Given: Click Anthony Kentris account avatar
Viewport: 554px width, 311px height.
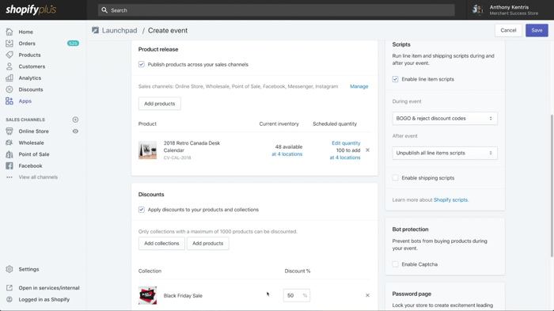Looking at the screenshot, I should tap(478, 10).
